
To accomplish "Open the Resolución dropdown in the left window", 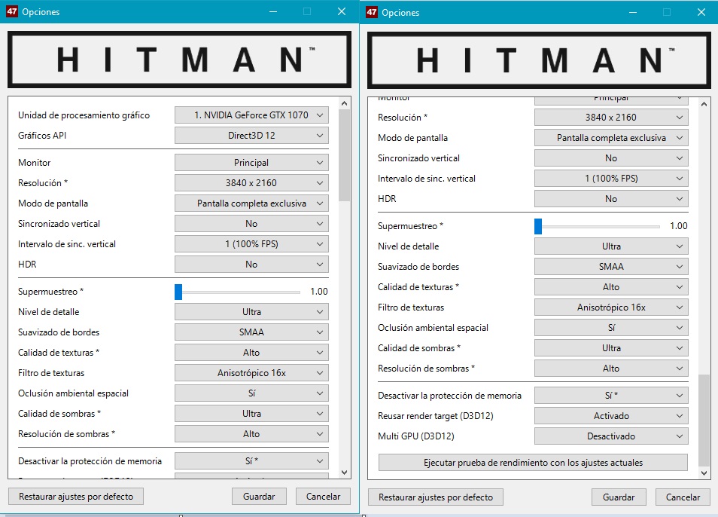I will click(251, 183).
